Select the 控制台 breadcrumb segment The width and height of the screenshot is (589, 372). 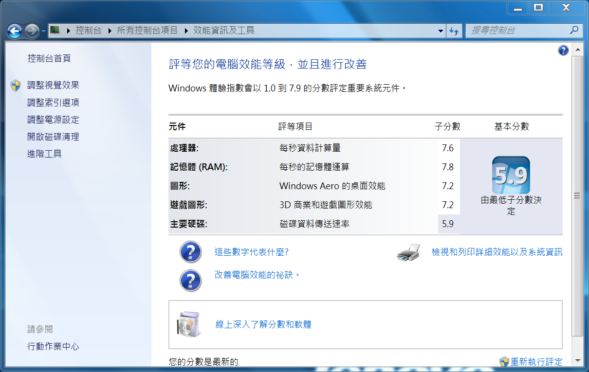[x=89, y=31]
